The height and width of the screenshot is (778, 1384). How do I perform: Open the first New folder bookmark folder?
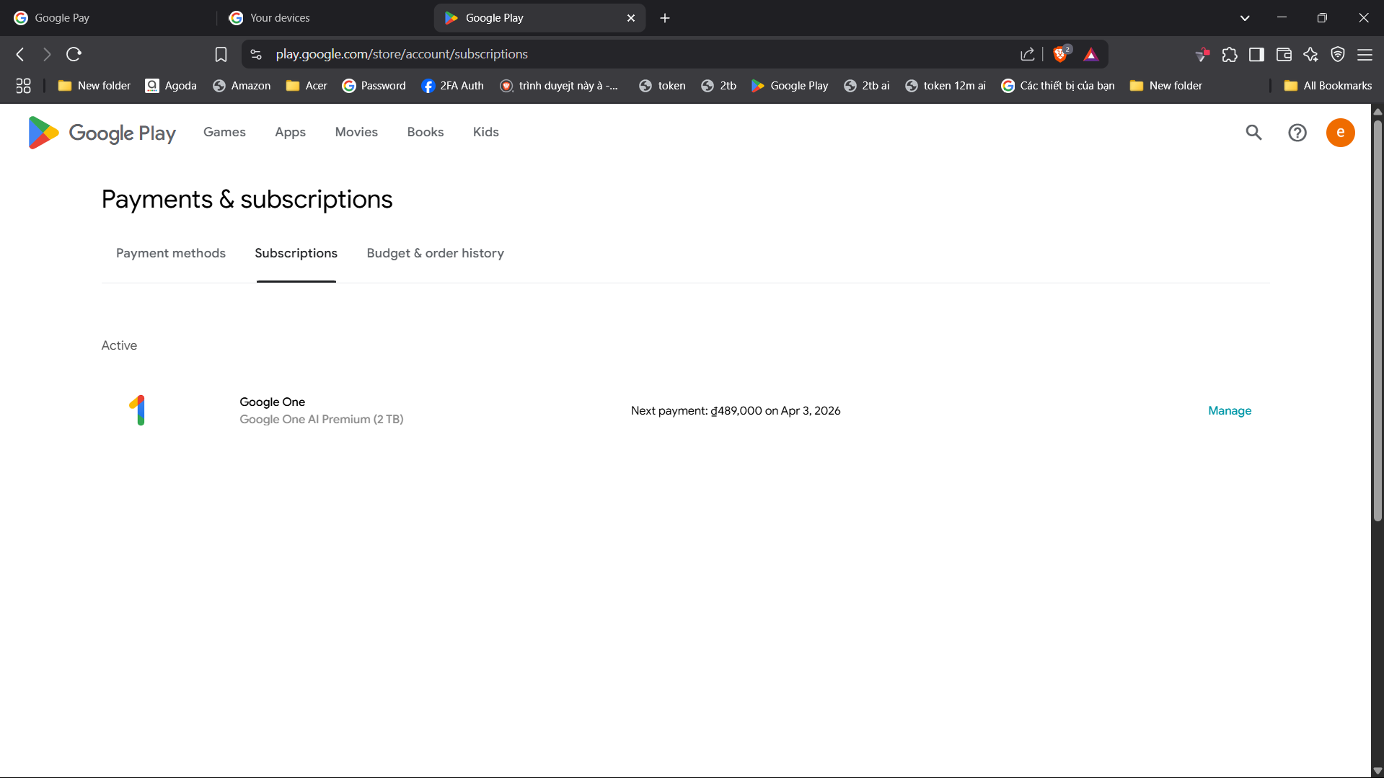94,86
